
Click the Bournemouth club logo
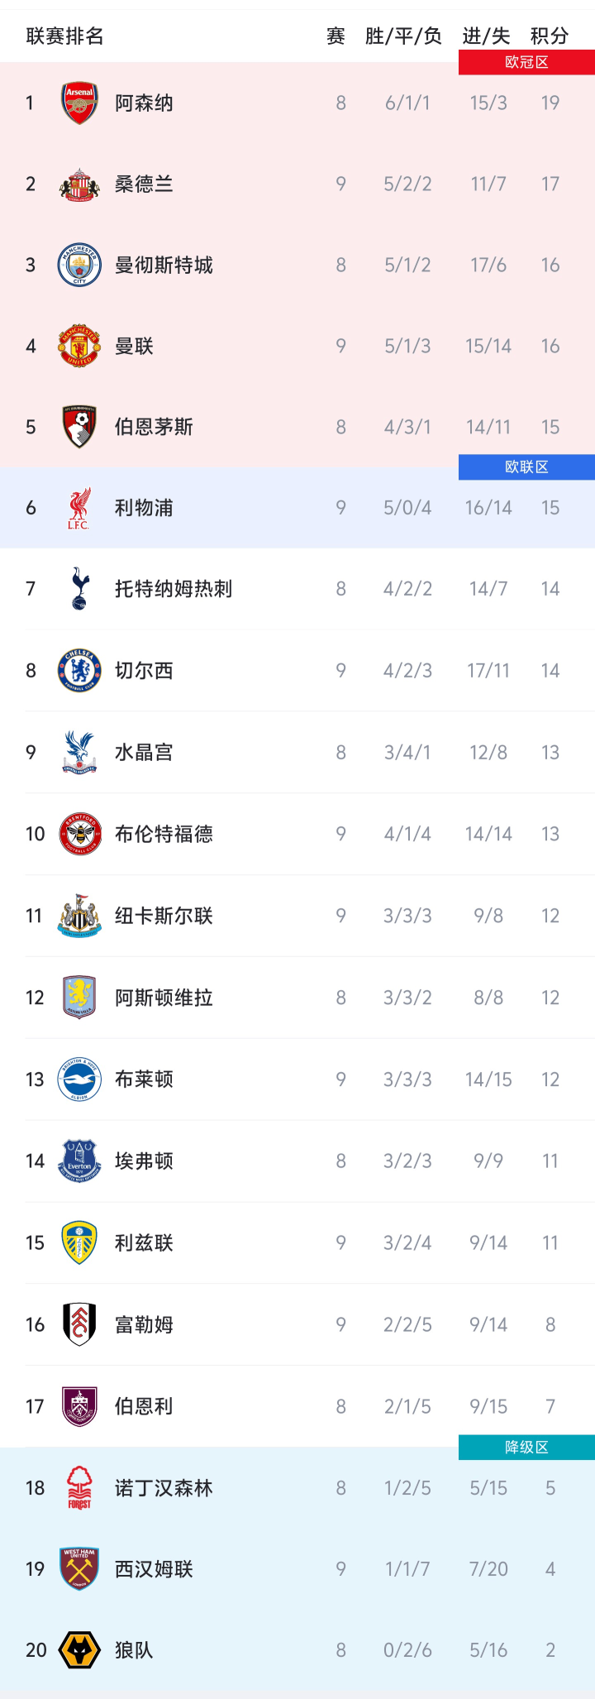coord(79,427)
